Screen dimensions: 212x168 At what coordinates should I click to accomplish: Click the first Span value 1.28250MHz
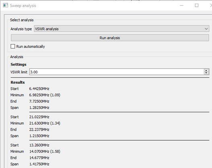[x=39, y=107]
